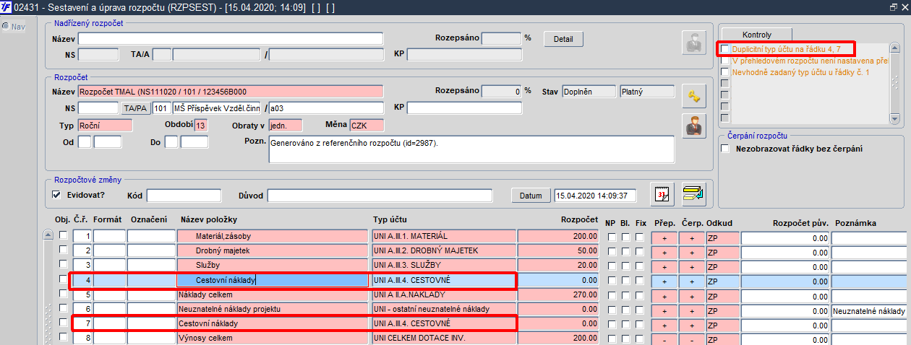Click UNI A II.A.NAKLADY account type cell
Viewport: 911px width, 345px height.
(444, 295)
